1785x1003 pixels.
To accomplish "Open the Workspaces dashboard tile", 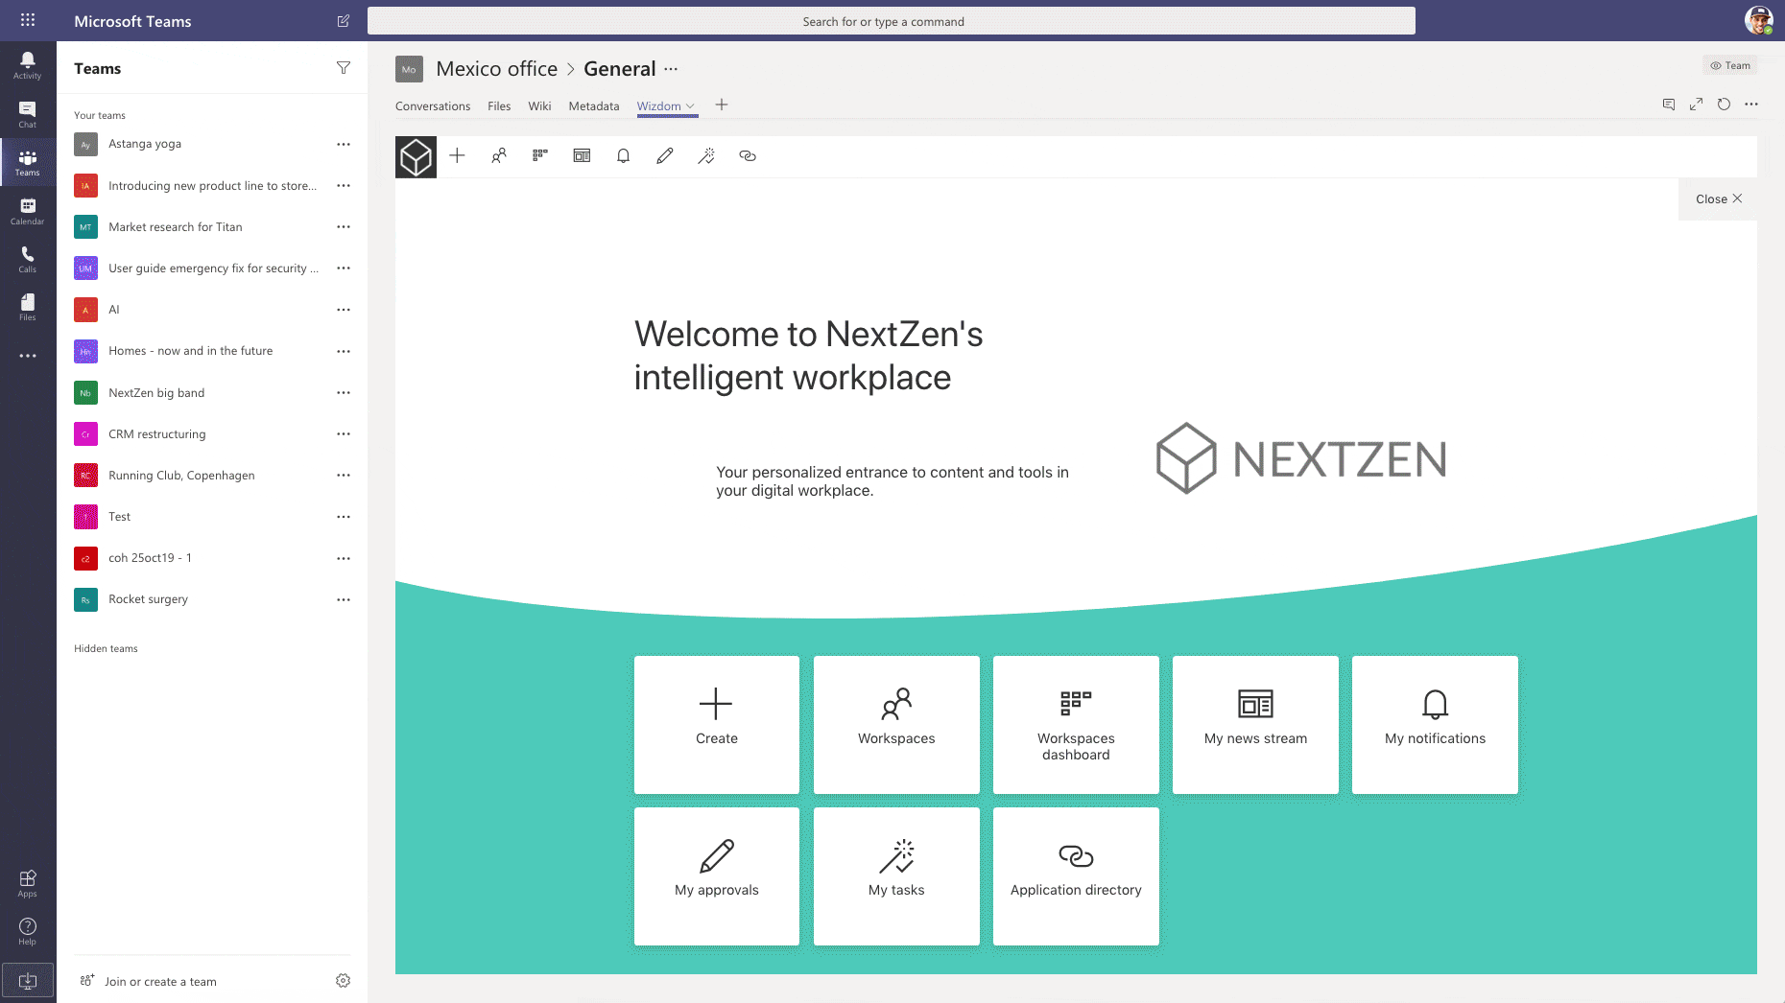I will (1076, 725).
